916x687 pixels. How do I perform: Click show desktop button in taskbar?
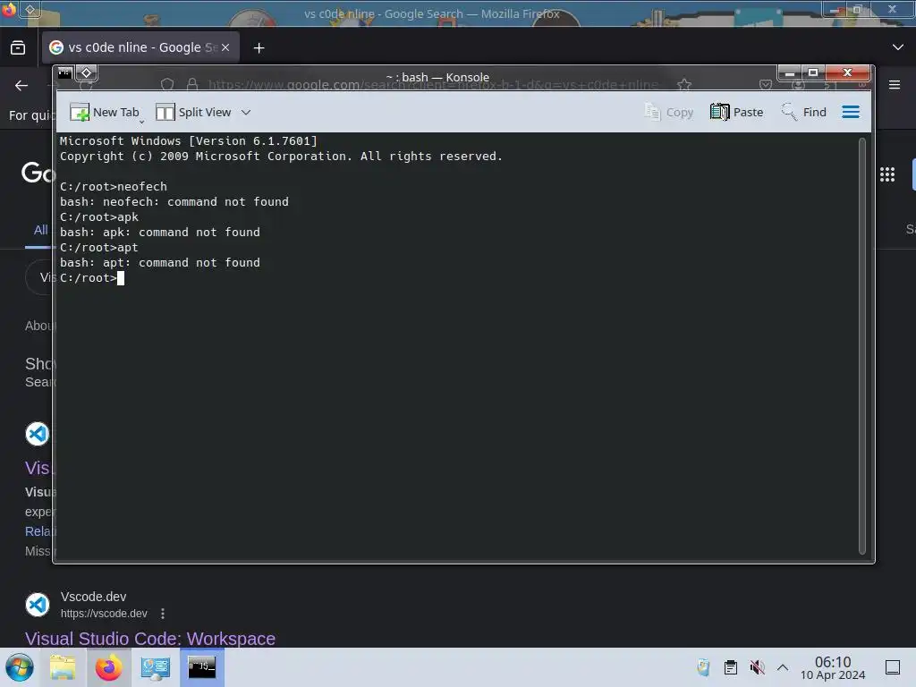(x=893, y=667)
